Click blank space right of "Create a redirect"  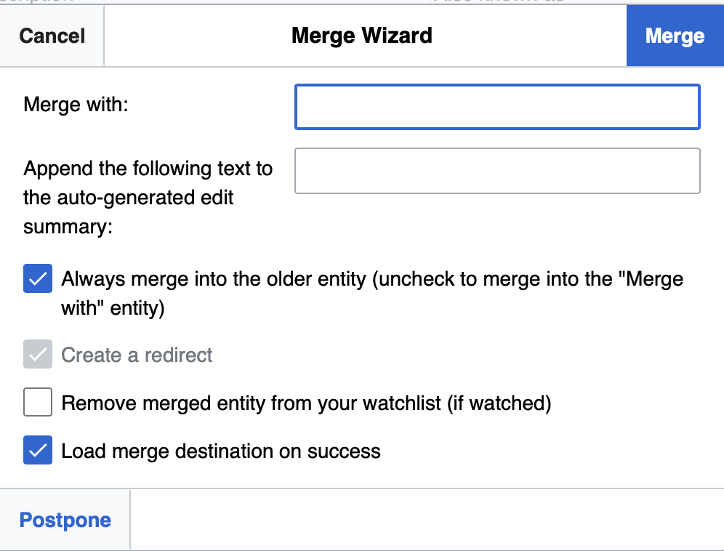pos(465,355)
